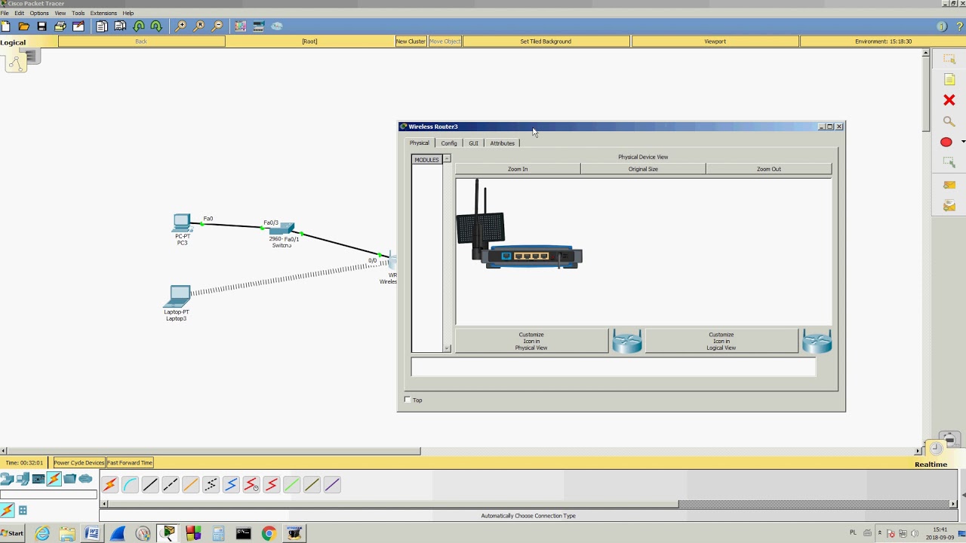Switch to the Attributes tab
The height and width of the screenshot is (543, 966).
click(502, 143)
